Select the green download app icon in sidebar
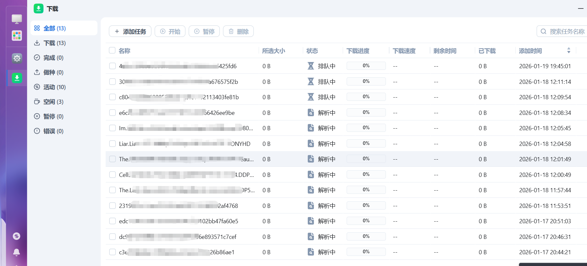Image resolution: width=587 pixels, height=266 pixels. 17,78
